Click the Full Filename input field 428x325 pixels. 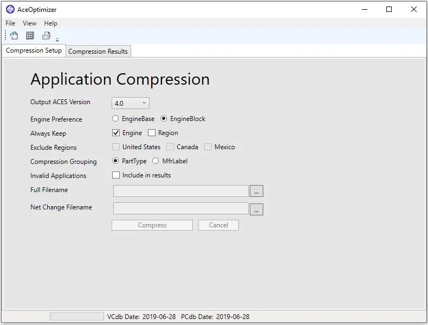(x=181, y=191)
